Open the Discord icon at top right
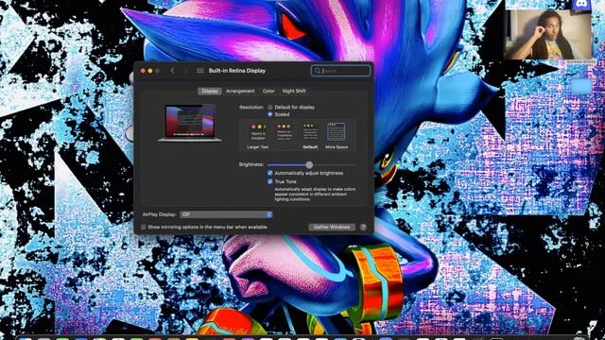Screen dimensions: 605x340 click(580, 4)
